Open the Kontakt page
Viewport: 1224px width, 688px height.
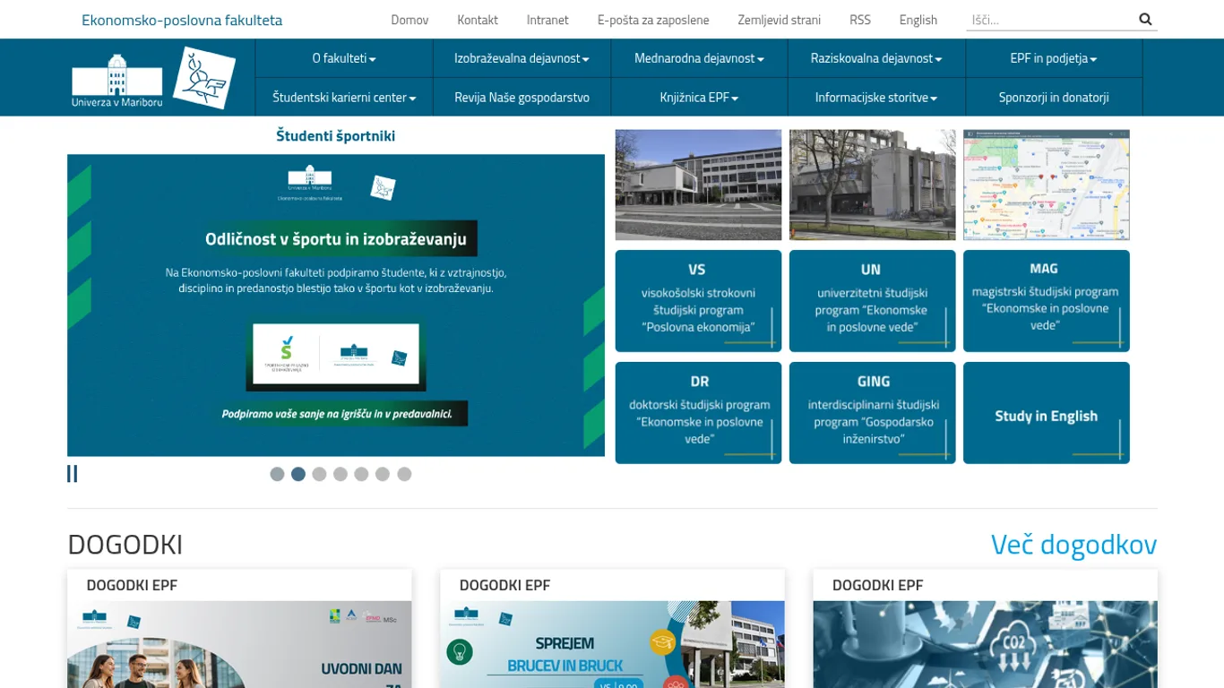click(478, 20)
